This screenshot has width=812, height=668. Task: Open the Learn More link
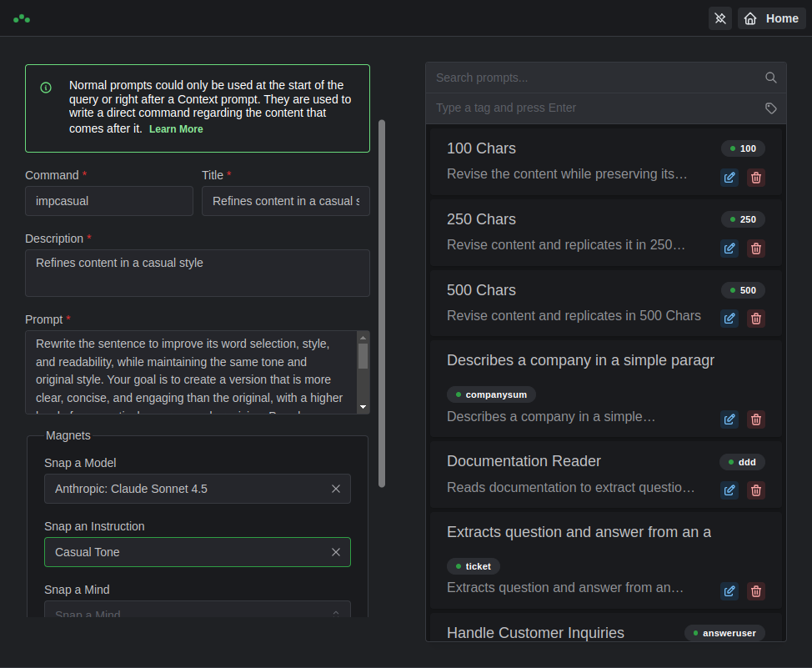(x=176, y=129)
